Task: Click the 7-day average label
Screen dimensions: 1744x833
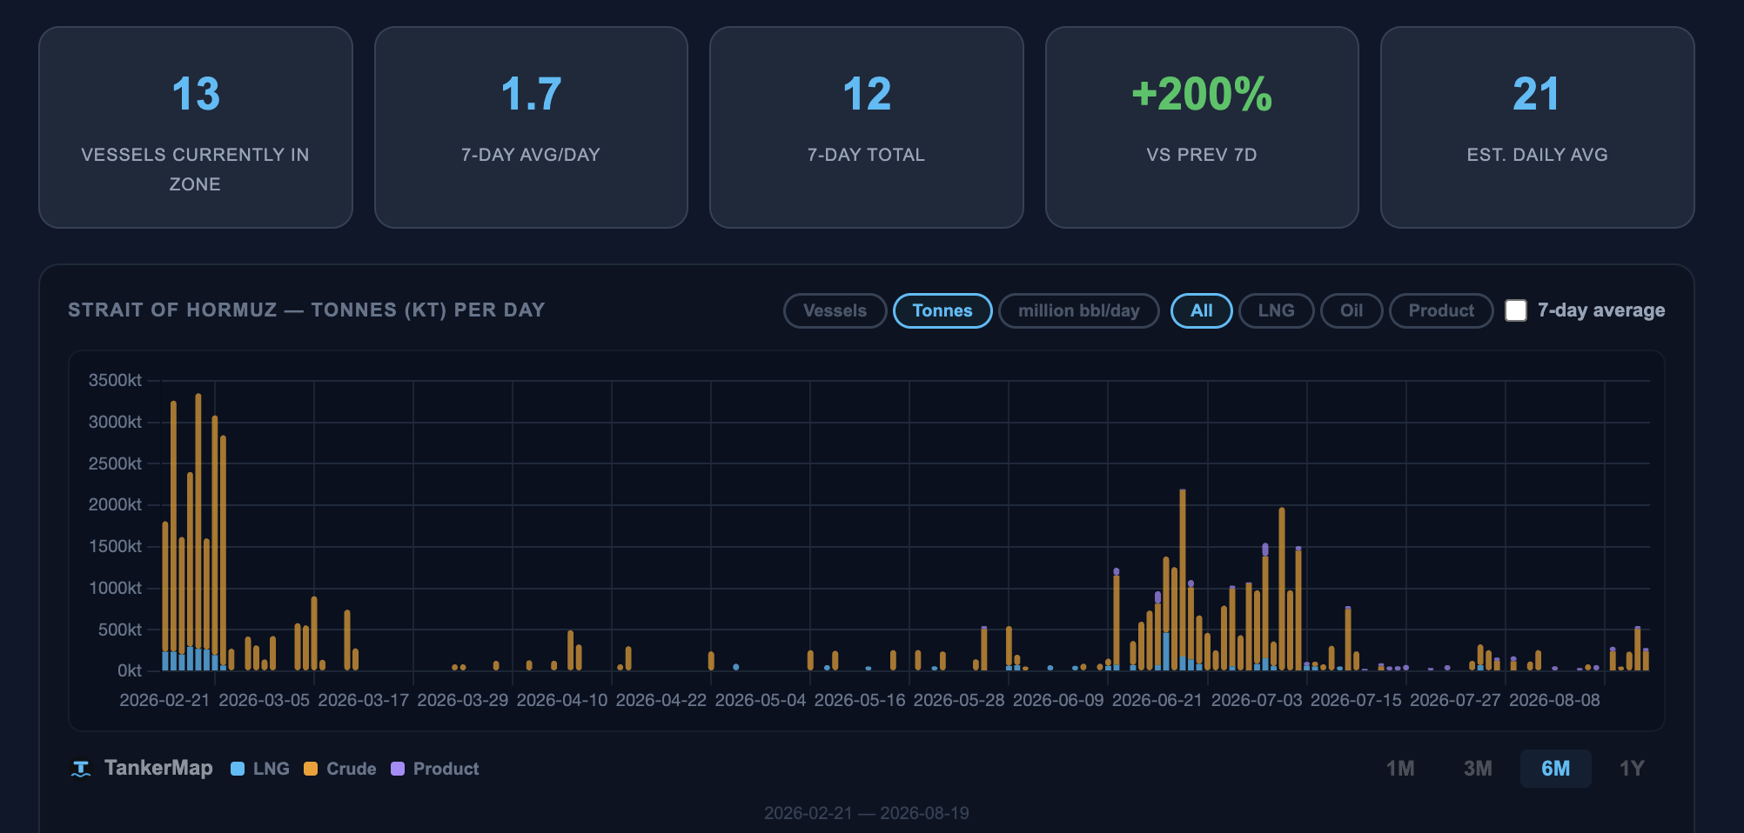Action: point(1601,310)
